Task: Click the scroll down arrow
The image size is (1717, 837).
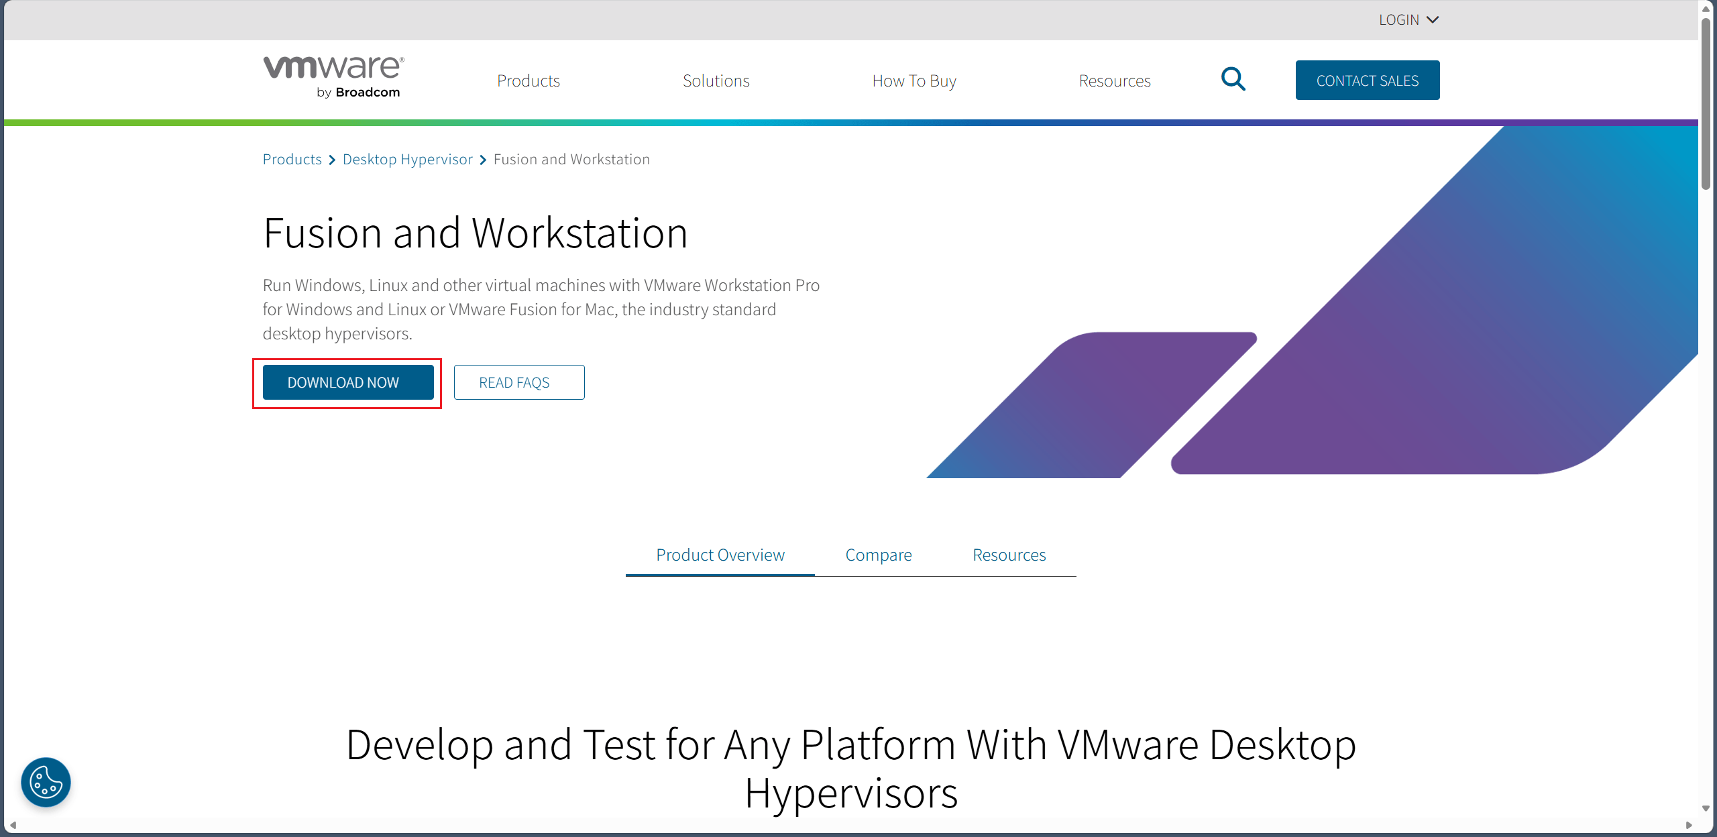Action: pos(1706,809)
